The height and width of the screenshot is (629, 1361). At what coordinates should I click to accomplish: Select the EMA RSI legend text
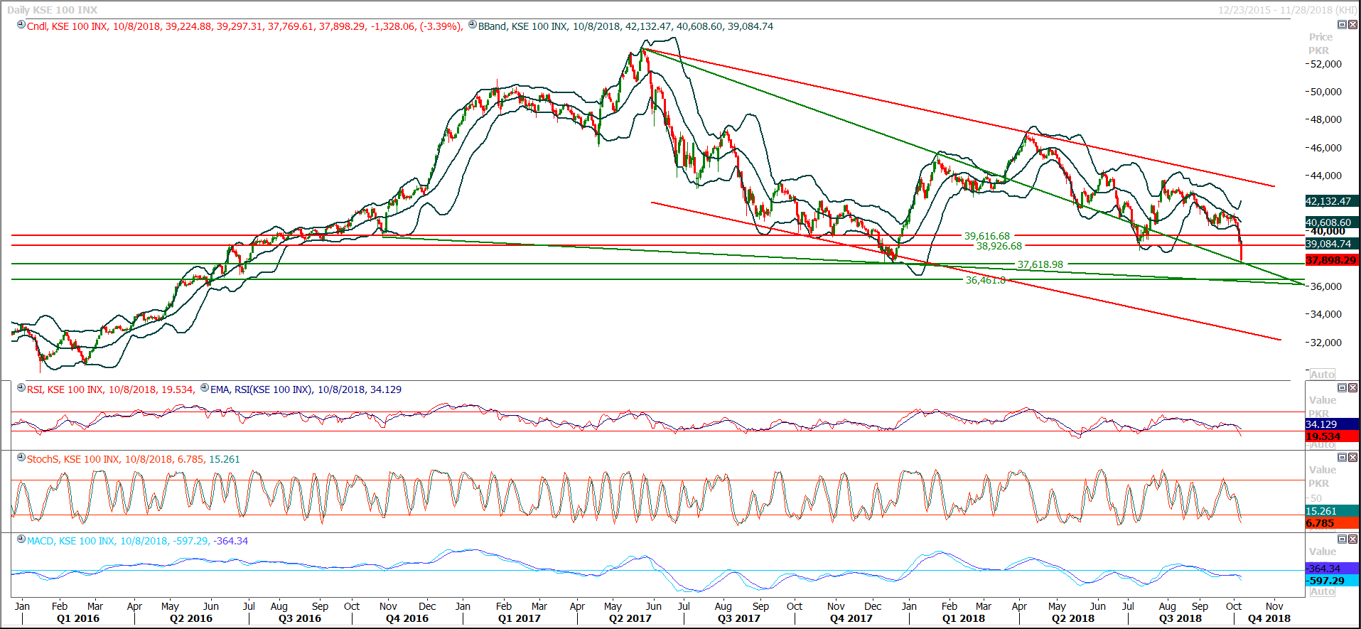tap(306, 389)
